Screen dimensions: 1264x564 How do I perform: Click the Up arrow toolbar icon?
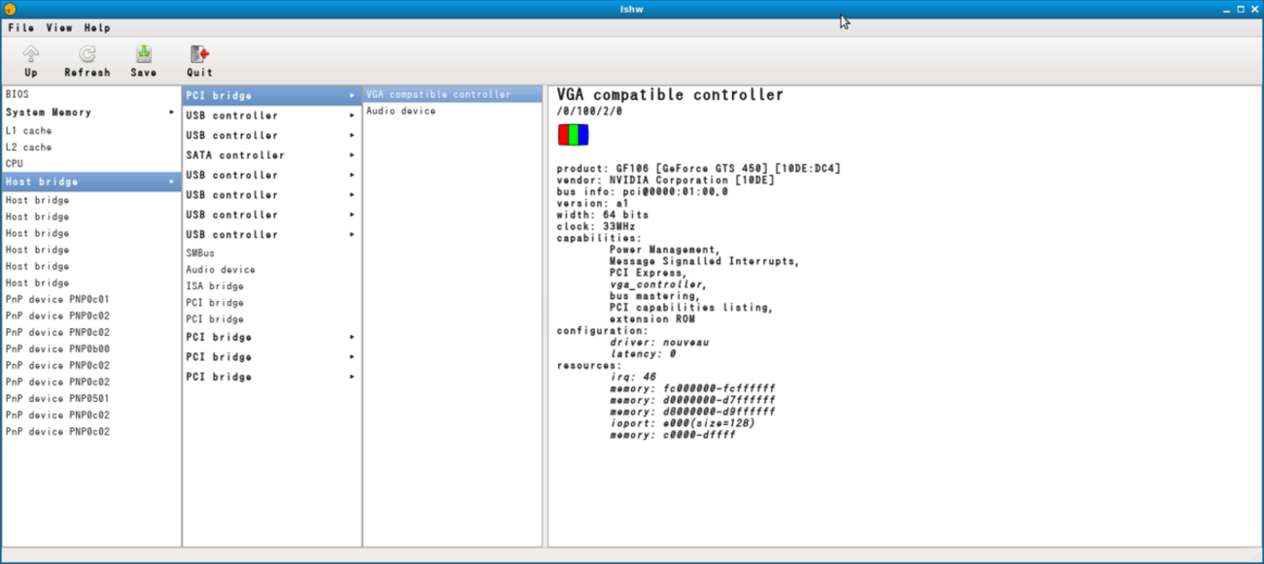tap(31, 54)
